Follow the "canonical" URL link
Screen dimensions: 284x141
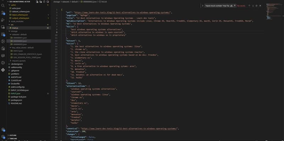point(130,129)
